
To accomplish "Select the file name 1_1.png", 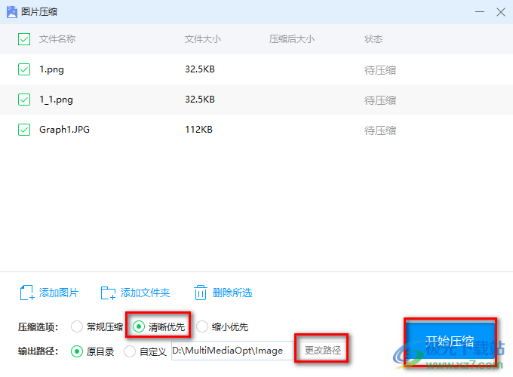I will 56,100.
